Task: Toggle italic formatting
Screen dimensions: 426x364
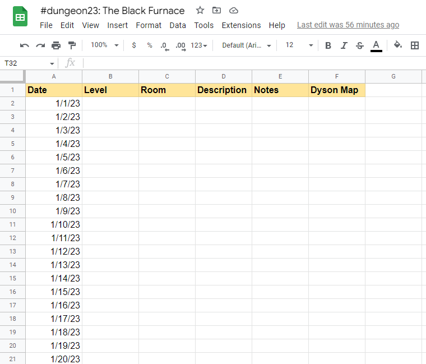Action: tap(344, 45)
